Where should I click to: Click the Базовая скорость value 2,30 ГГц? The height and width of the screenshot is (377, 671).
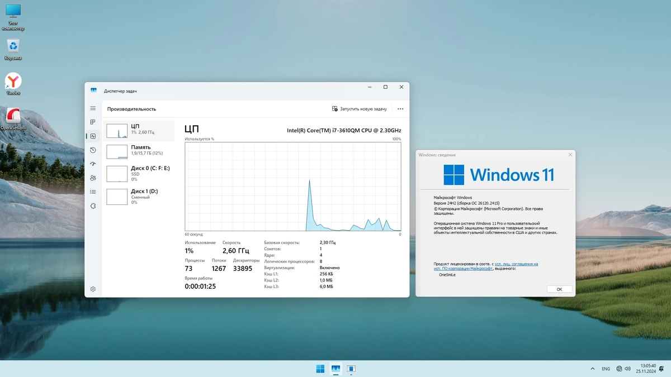[328, 243]
